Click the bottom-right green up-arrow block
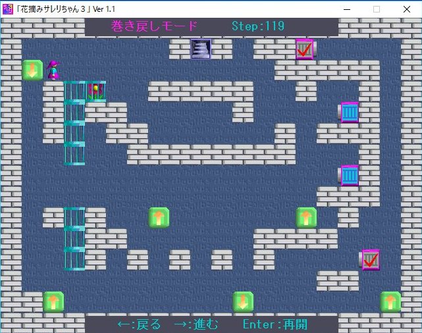This screenshot has width=422, height=333. (x=390, y=301)
